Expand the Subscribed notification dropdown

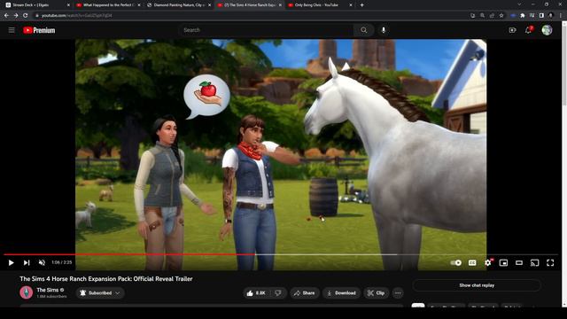point(100,293)
